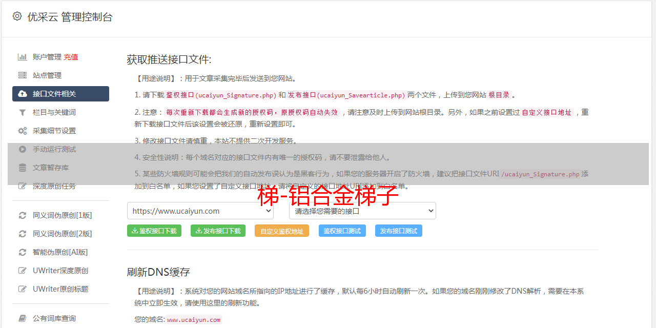Click the play circle icon for 手动运行测试
This screenshot has width=656, height=328.
click(23, 149)
